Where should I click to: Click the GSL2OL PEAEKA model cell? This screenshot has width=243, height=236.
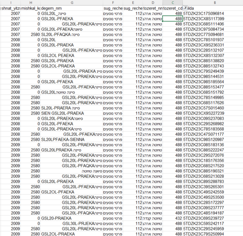click(72, 55)
